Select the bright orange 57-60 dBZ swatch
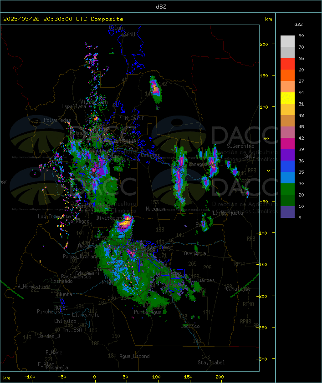This screenshot has width=322, height=383. point(287,75)
